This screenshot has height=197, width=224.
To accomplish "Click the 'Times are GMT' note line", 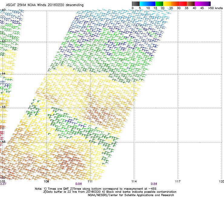I will 96,189.
